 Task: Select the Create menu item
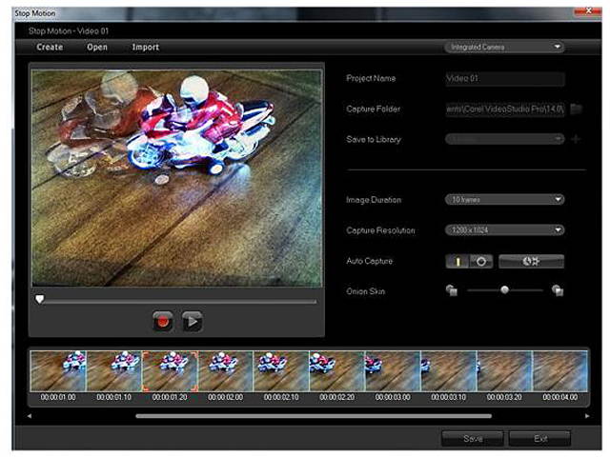(50, 47)
